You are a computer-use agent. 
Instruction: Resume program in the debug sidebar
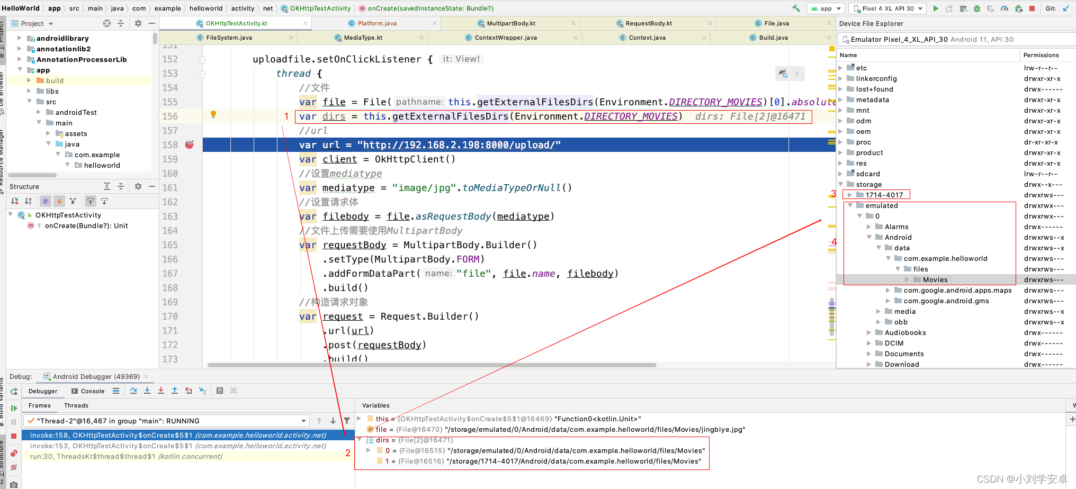pyautogui.click(x=14, y=408)
